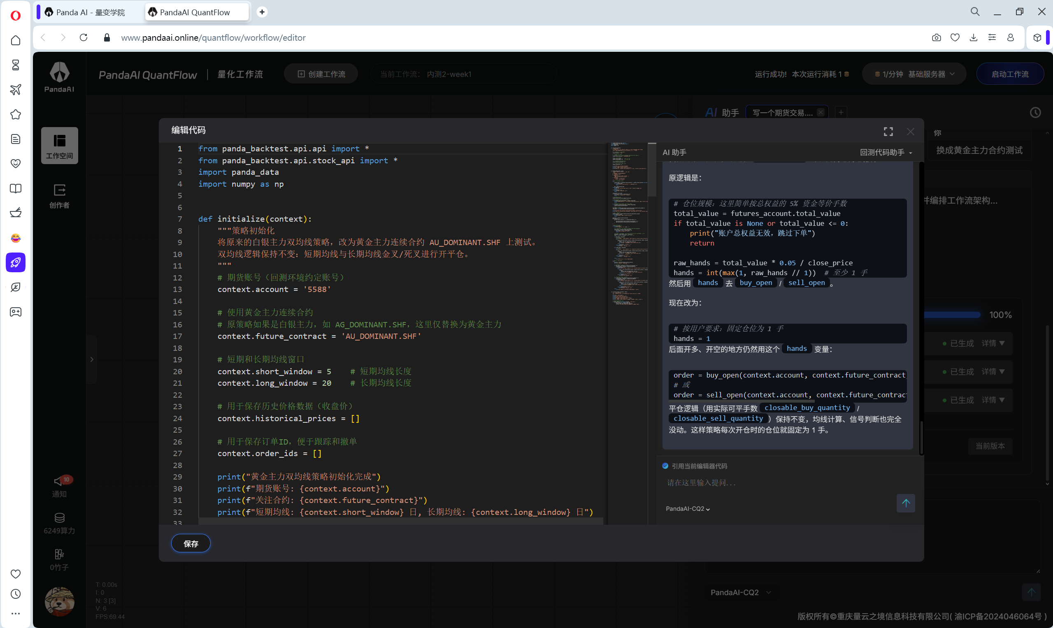The image size is (1053, 628).
Task: Open the 量化工作流 section
Action: coord(240,74)
